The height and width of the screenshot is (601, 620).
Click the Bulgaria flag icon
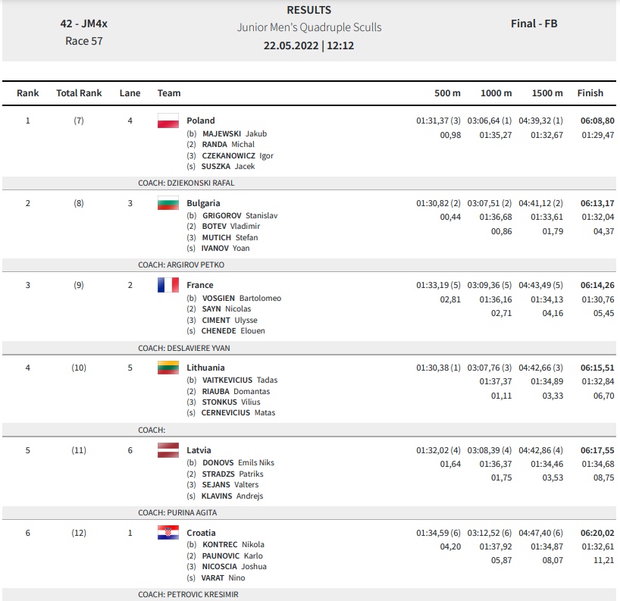pyautogui.click(x=168, y=203)
